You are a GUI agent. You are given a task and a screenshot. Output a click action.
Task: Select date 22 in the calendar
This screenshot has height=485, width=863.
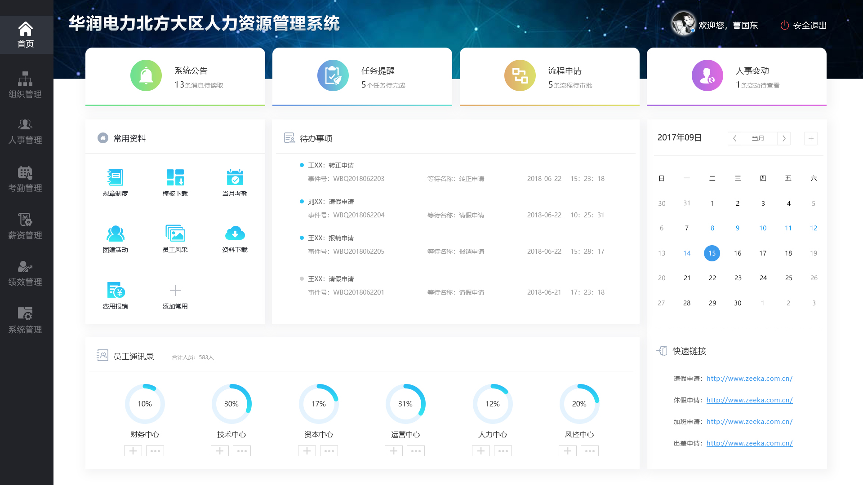[x=712, y=278]
